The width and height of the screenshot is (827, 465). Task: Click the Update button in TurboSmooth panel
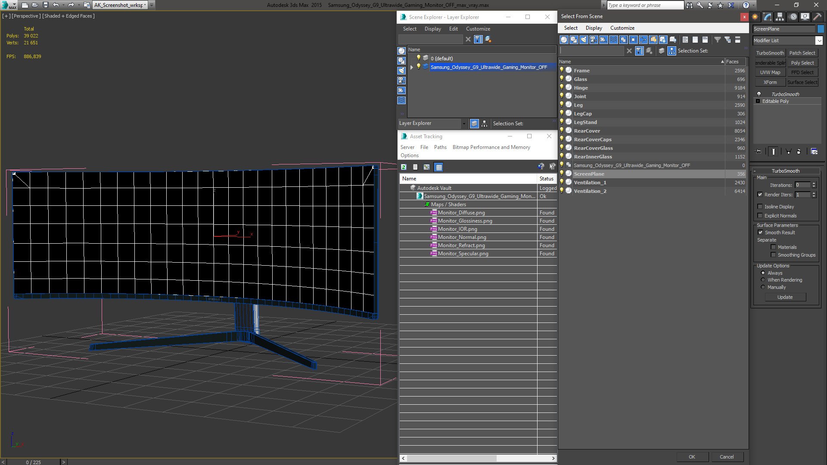point(785,297)
